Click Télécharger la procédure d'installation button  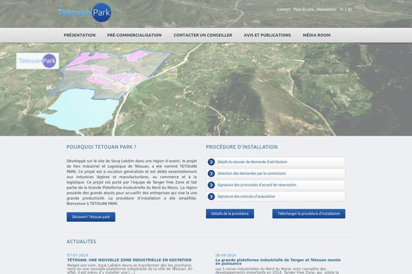(308, 214)
